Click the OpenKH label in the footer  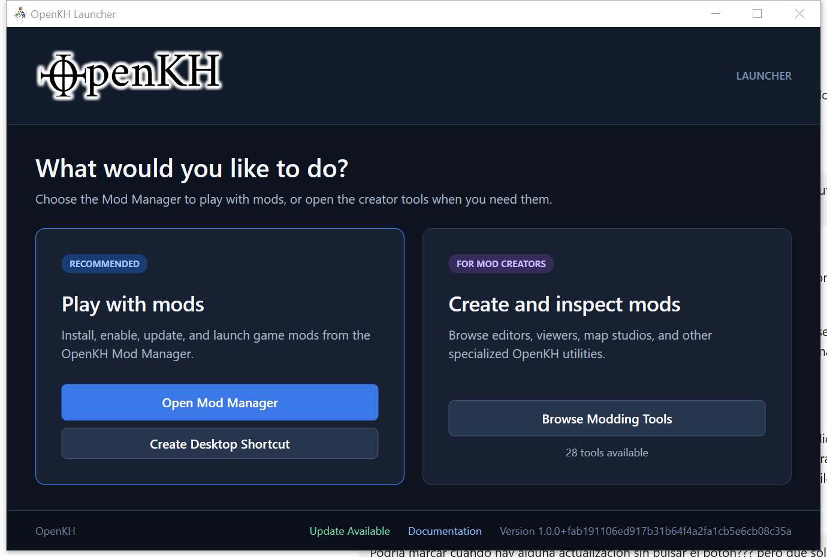55,531
